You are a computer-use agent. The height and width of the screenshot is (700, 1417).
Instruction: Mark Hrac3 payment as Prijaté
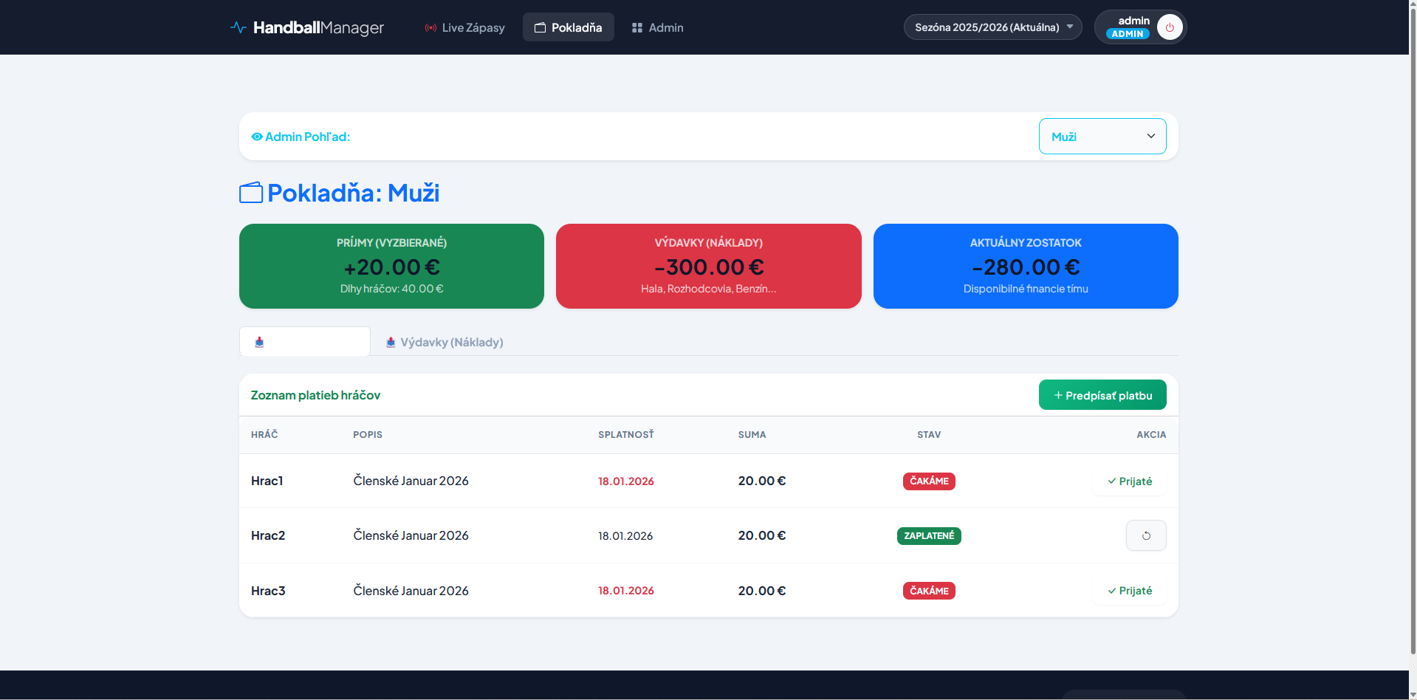click(x=1129, y=591)
